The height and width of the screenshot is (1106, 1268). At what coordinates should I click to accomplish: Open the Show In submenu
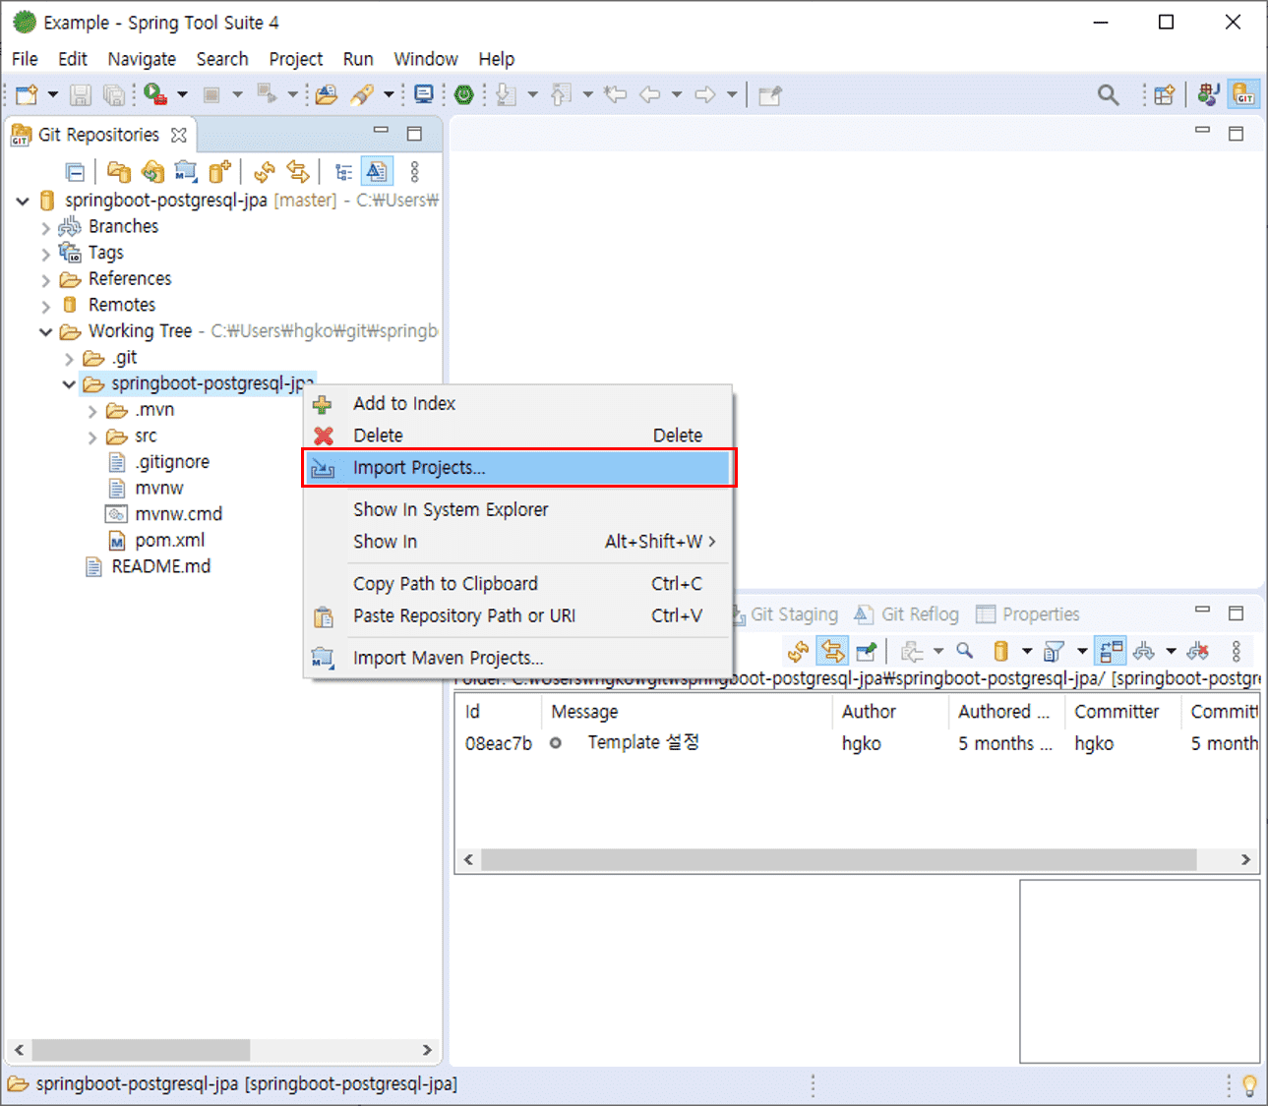[518, 542]
